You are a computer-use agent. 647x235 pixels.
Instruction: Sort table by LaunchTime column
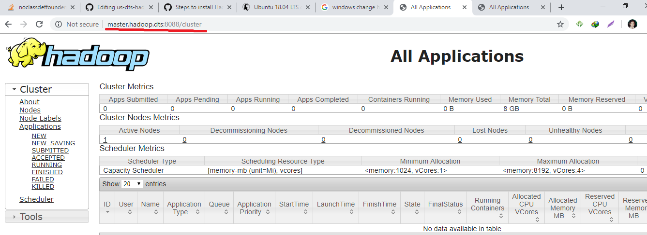336,208
